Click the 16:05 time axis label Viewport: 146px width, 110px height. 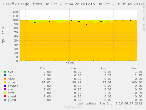[70, 63]
